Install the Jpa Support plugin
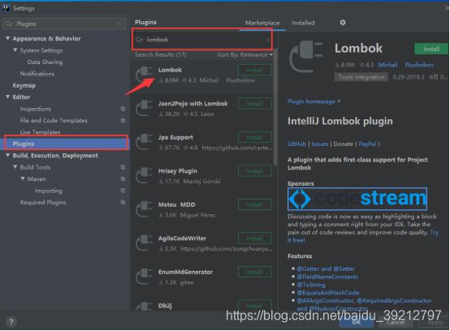 pos(255,138)
